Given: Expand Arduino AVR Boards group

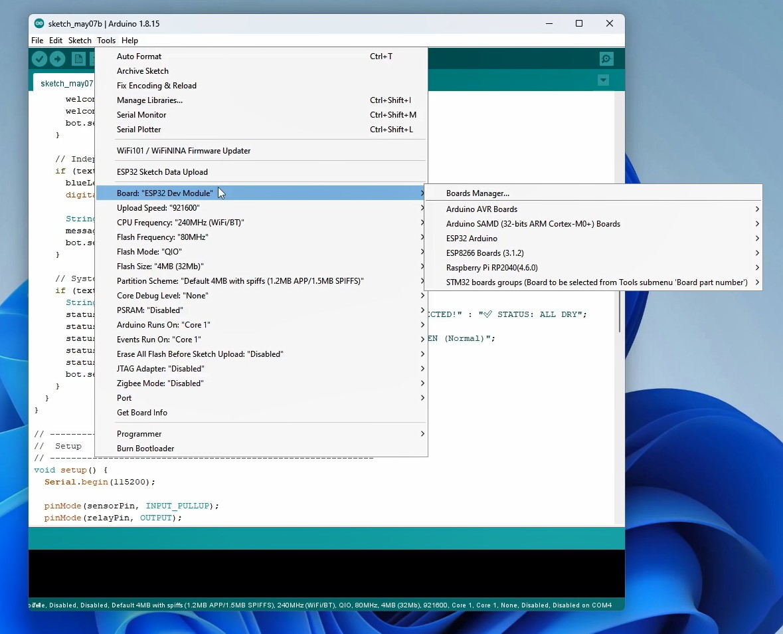Looking at the screenshot, I should tap(593, 209).
